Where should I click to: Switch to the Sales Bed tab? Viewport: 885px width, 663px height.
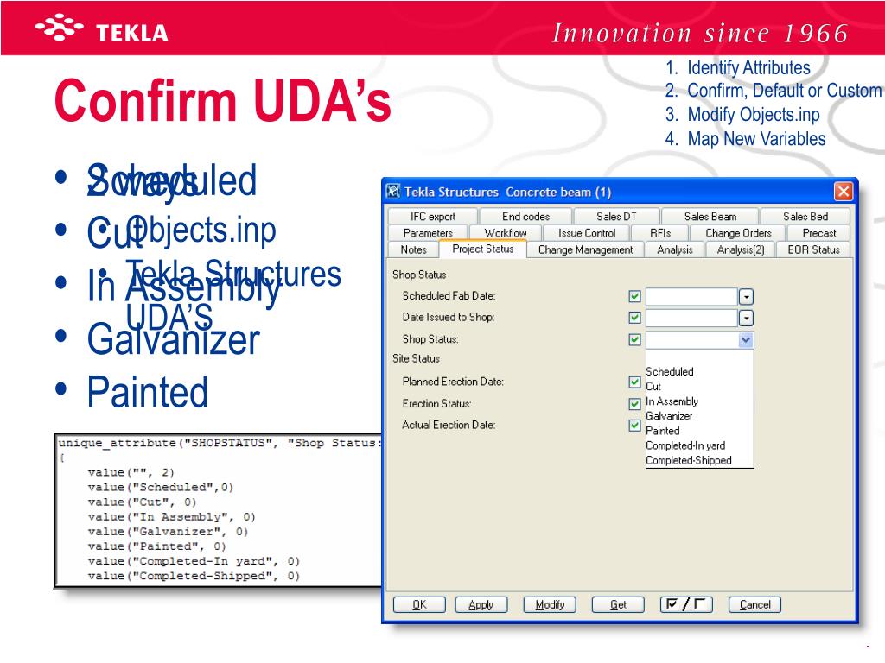coord(805,217)
